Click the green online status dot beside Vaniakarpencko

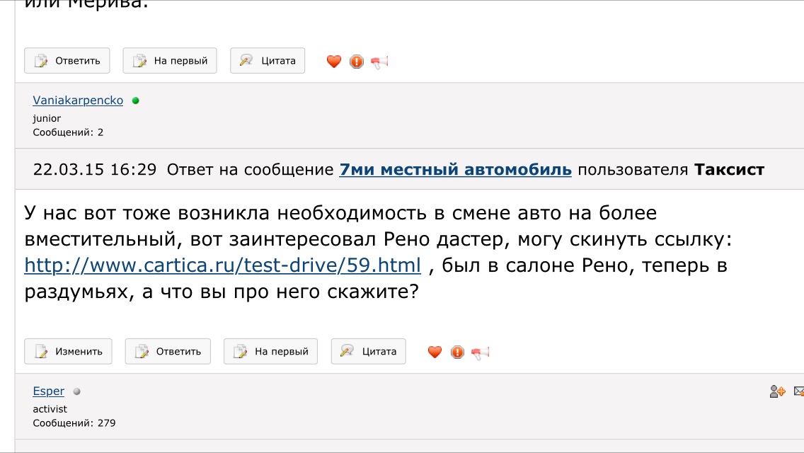pos(136,101)
